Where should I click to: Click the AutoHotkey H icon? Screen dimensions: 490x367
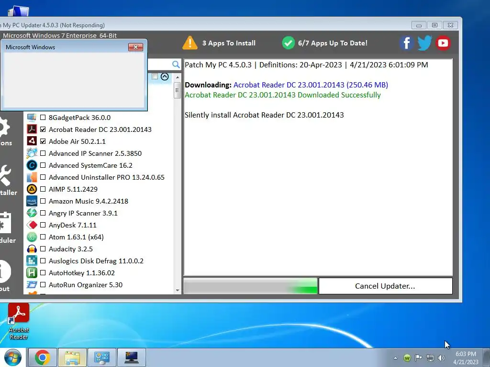32,273
